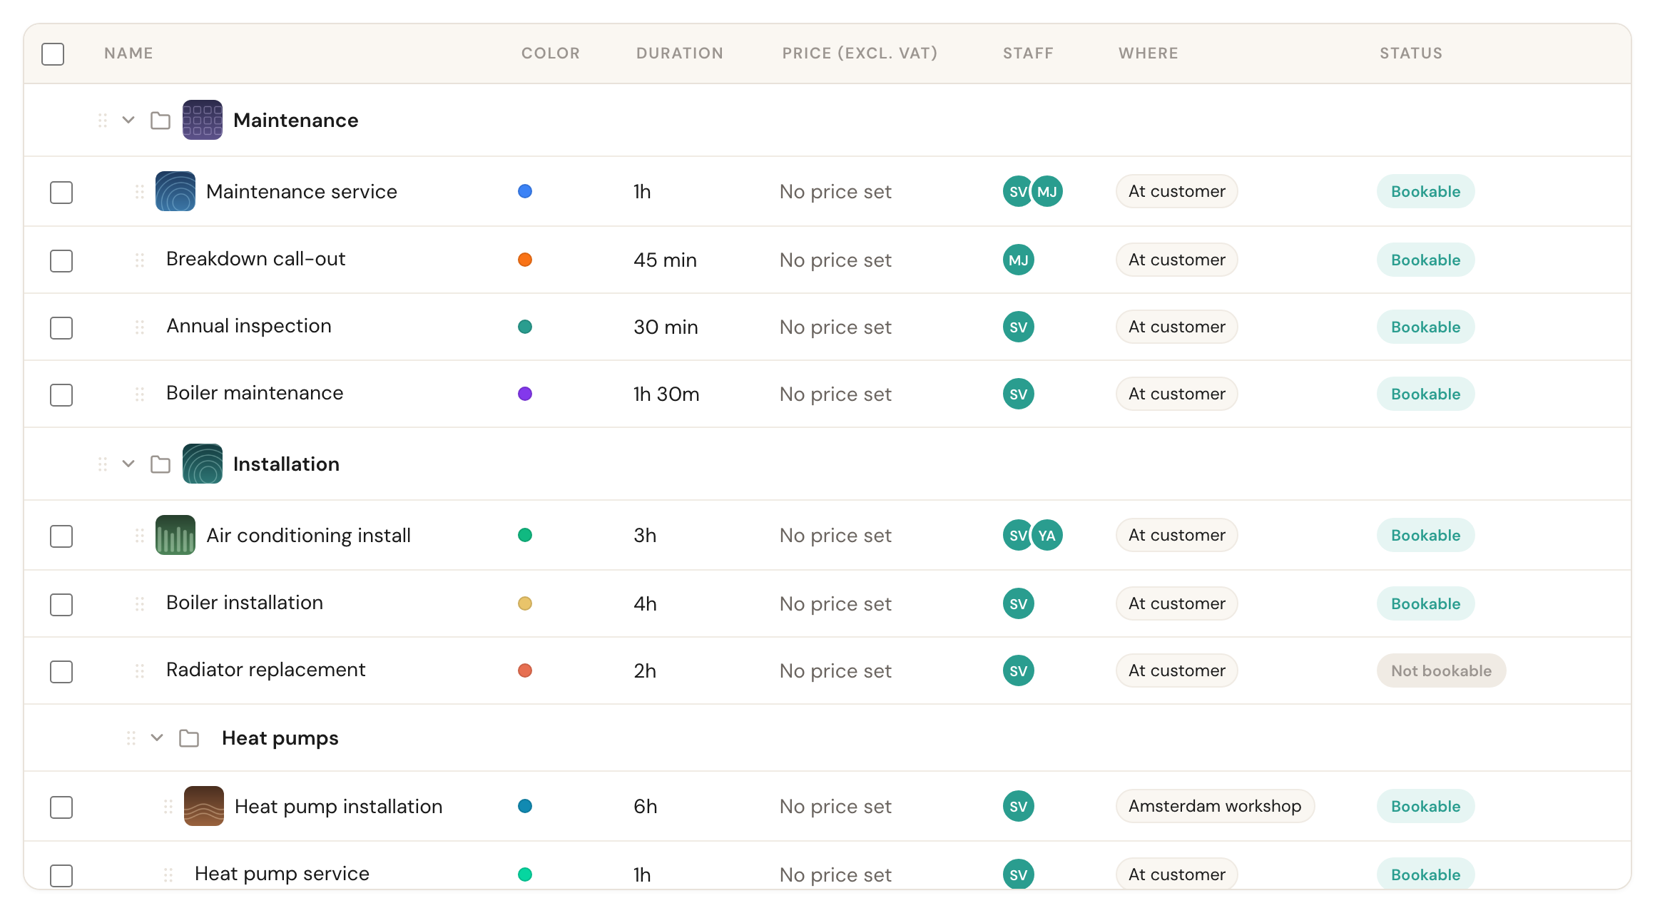Click the Maintenance category thumbnail icon
Screen dimensions: 1655x913
[x=203, y=120]
